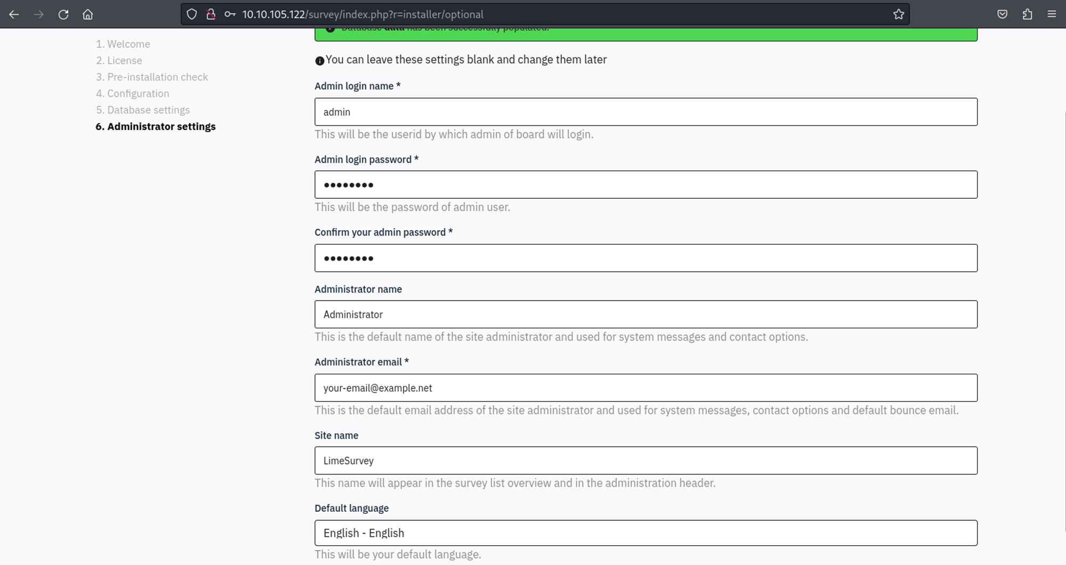Click the browser back arrow
Image resolution: width=1066 pixels, height=565 pixels.
[x=14, y=14]
